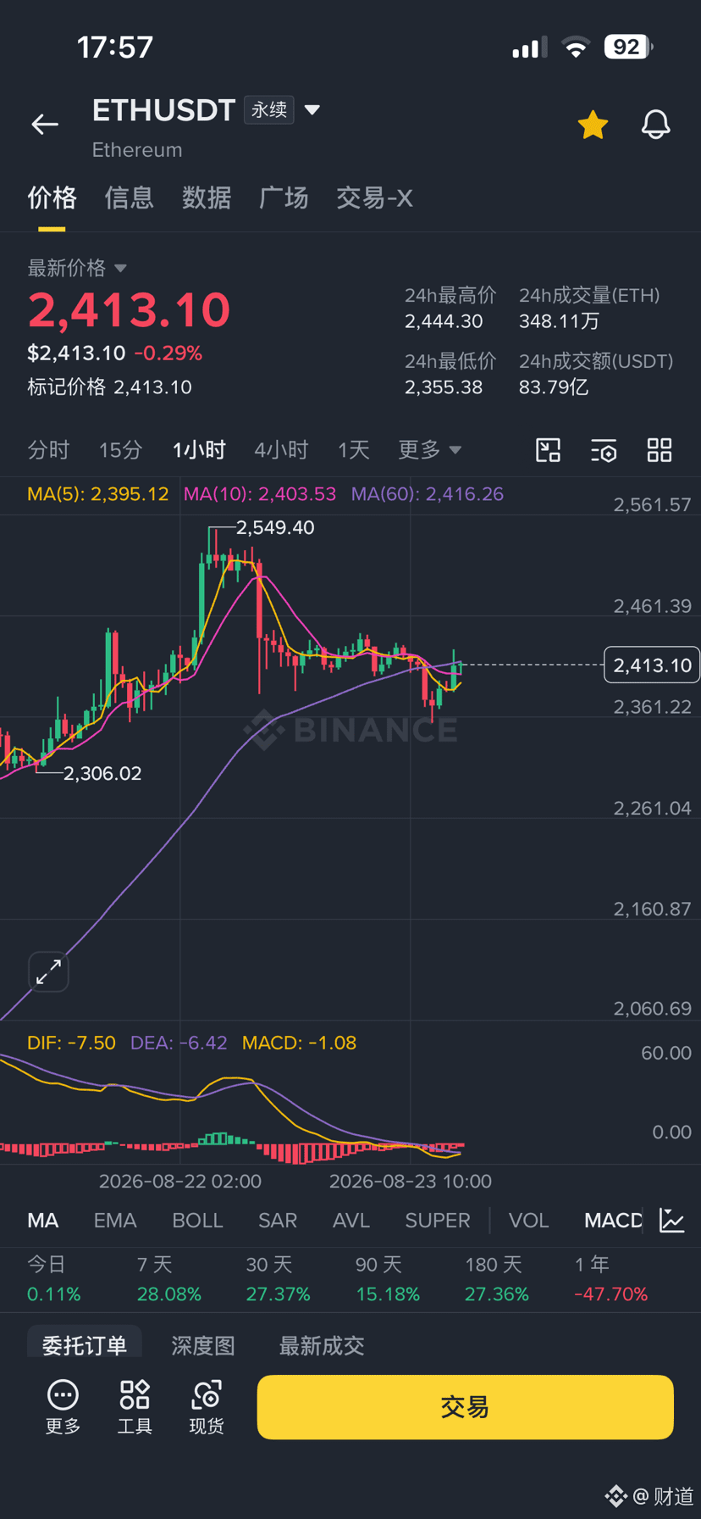Expand chart to fullscreen
Viewport: 701px width, 1519px height.
pyautogui.click(x=48, y=971)
